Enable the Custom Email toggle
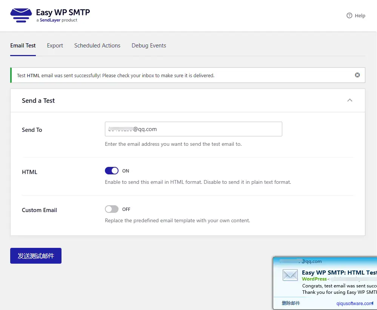The height and width of the screenshot is (310, 377). 112,209
